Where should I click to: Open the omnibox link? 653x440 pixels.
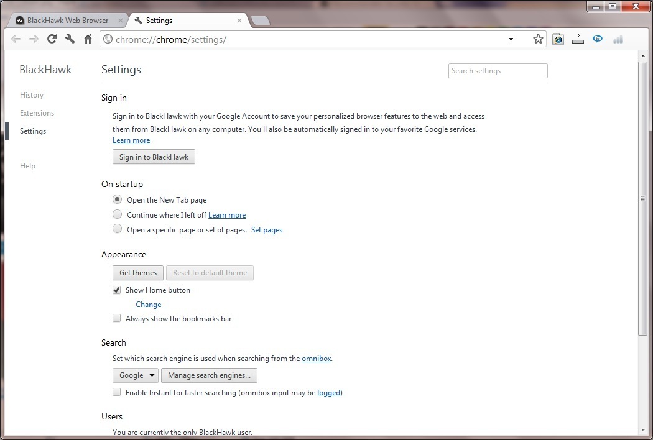pyautogui.click(x=316, y=359)
